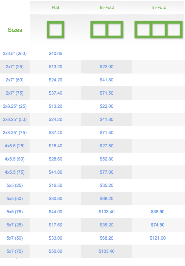
Task: Click the Bi-Fold two-panel icon
Action: point(107,30)
